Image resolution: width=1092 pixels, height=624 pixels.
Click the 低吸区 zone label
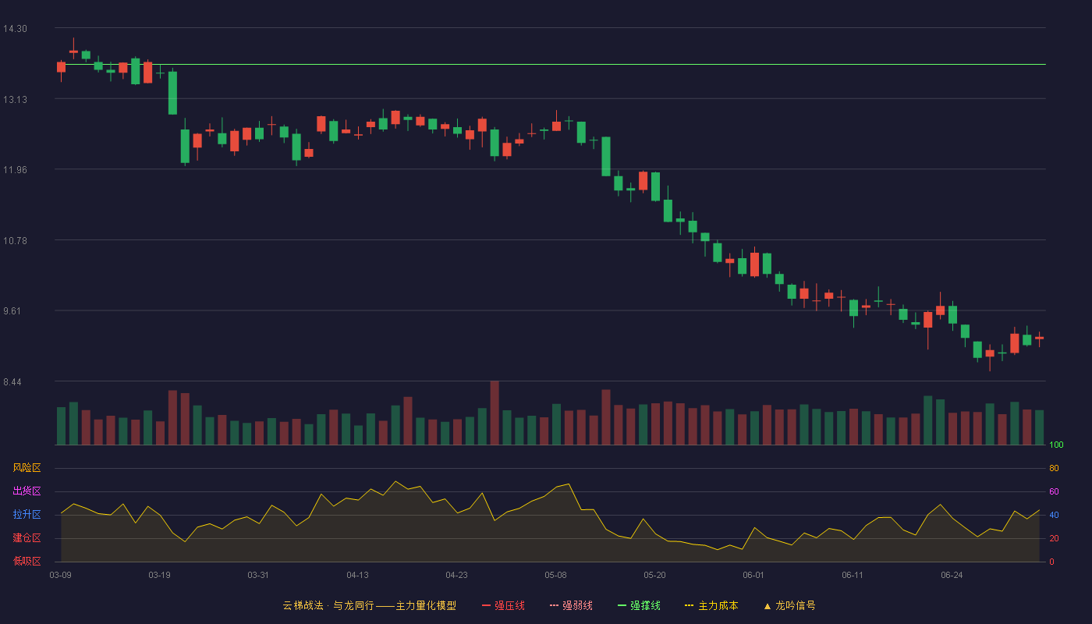click(x=27, y=562)
